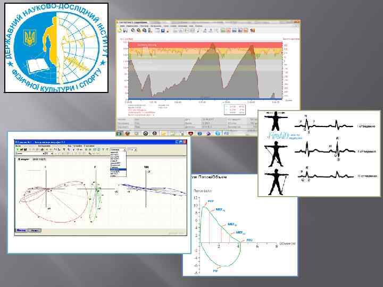Click the institute logo image

(x=56, y=48)
